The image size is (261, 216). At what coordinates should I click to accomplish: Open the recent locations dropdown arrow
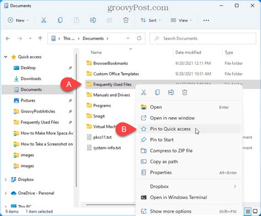(30, 38)
